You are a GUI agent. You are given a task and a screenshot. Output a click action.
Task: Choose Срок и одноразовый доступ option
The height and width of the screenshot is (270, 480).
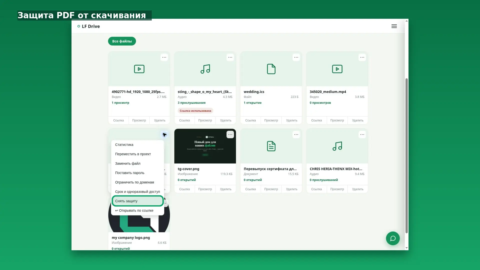[x=138, y=192]
